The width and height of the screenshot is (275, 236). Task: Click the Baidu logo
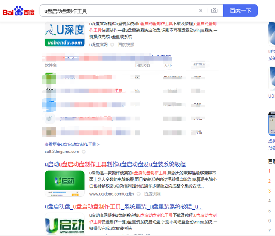click(18, 11)
